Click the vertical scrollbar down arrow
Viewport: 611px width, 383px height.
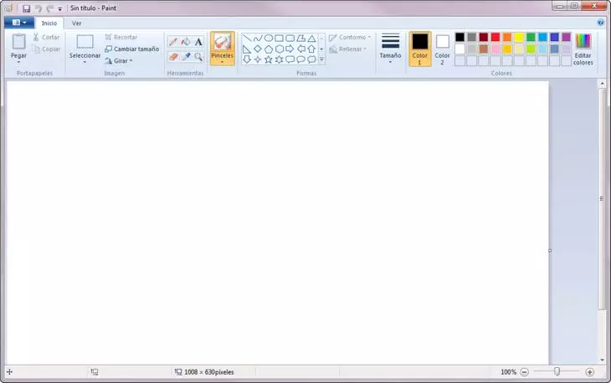602,360
